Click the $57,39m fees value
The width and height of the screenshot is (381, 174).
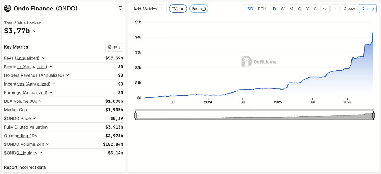click(x=114, y=58)
